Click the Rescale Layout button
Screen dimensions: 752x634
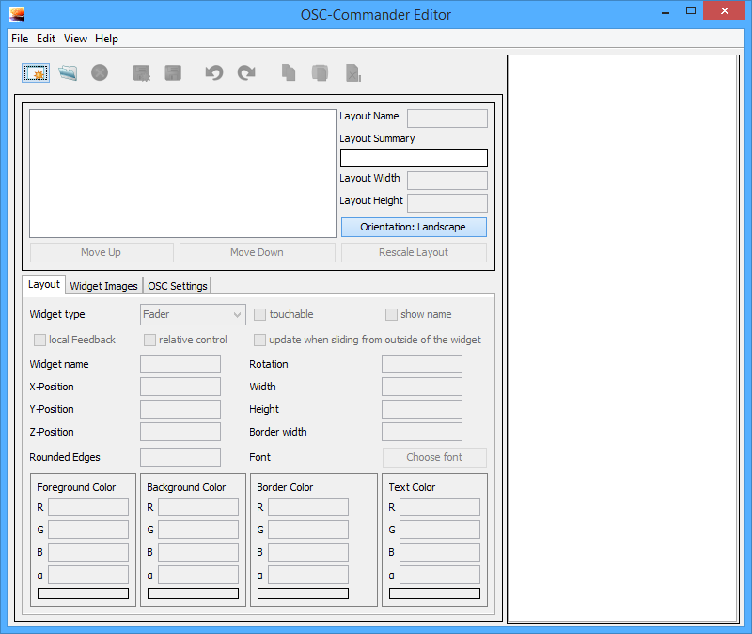pos(414,252)
